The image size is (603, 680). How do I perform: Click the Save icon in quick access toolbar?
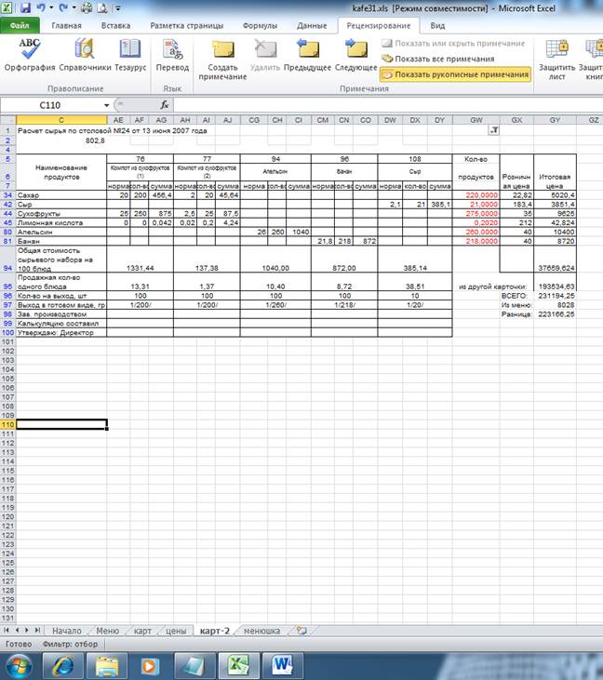26,7
